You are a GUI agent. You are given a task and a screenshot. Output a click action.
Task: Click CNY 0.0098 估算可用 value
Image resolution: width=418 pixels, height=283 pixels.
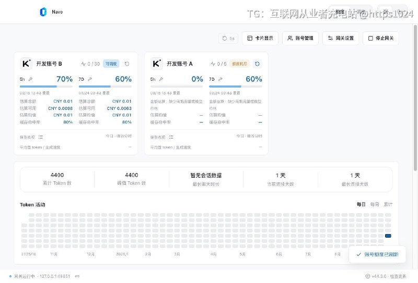(x=60, y=108)
